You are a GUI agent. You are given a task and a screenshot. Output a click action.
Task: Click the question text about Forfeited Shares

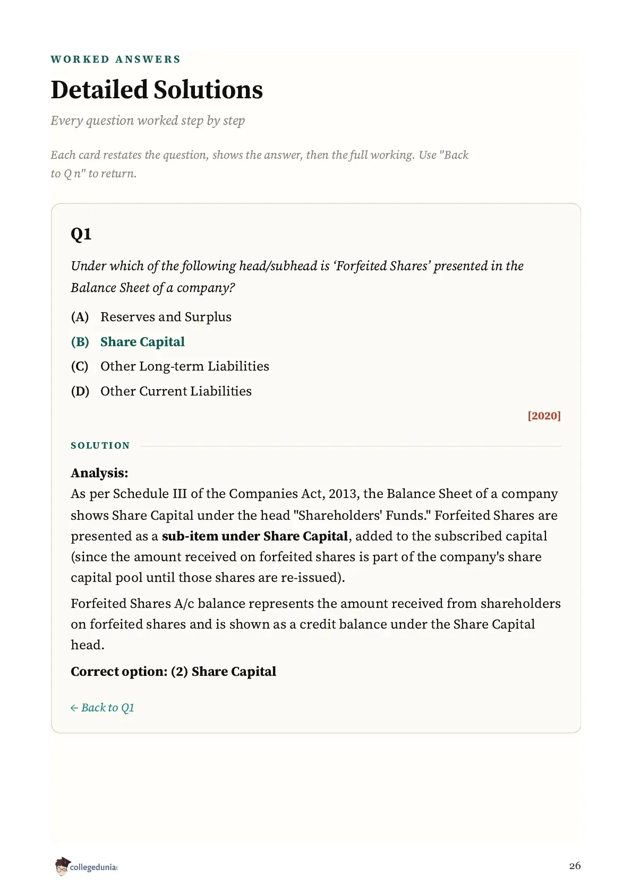pos(297,277)
